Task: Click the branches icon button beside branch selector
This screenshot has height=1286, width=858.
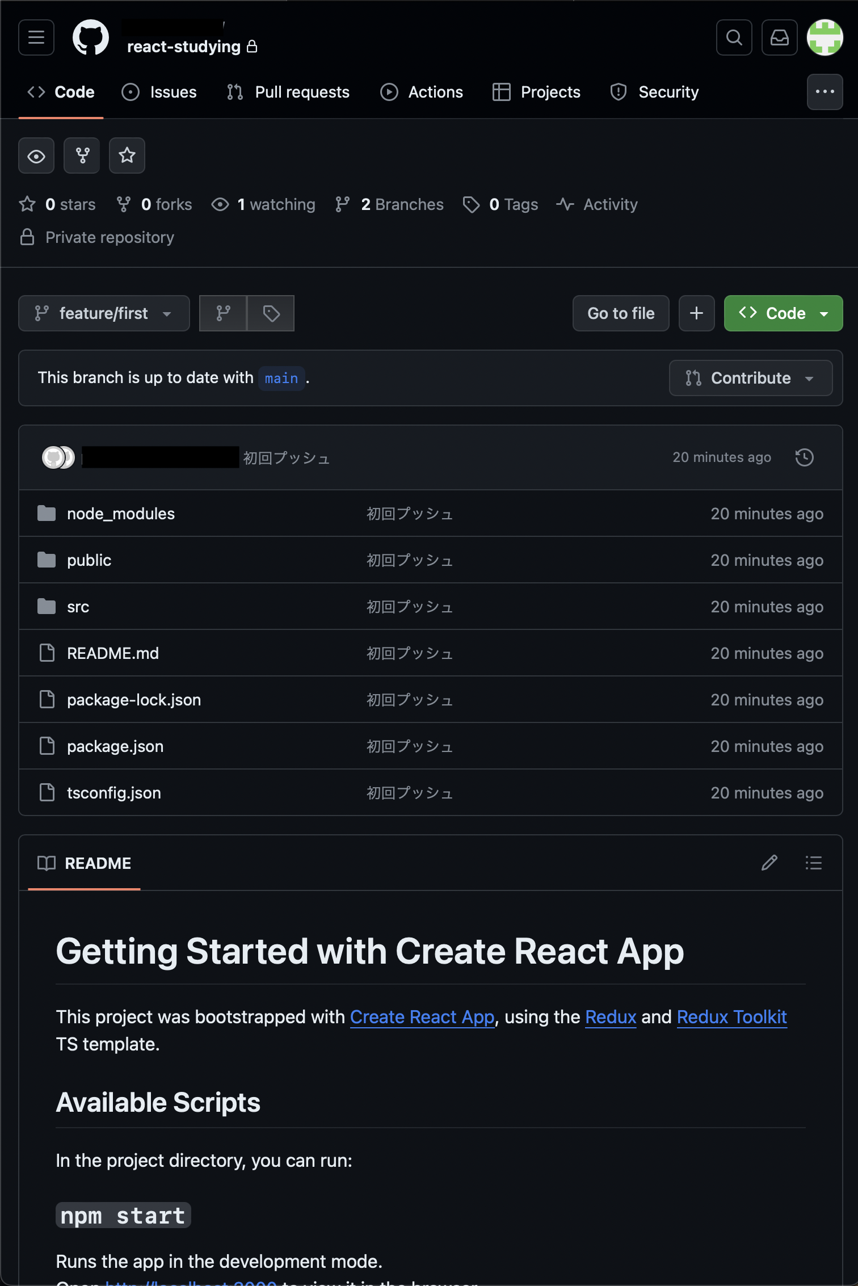Action: point(223,313)
